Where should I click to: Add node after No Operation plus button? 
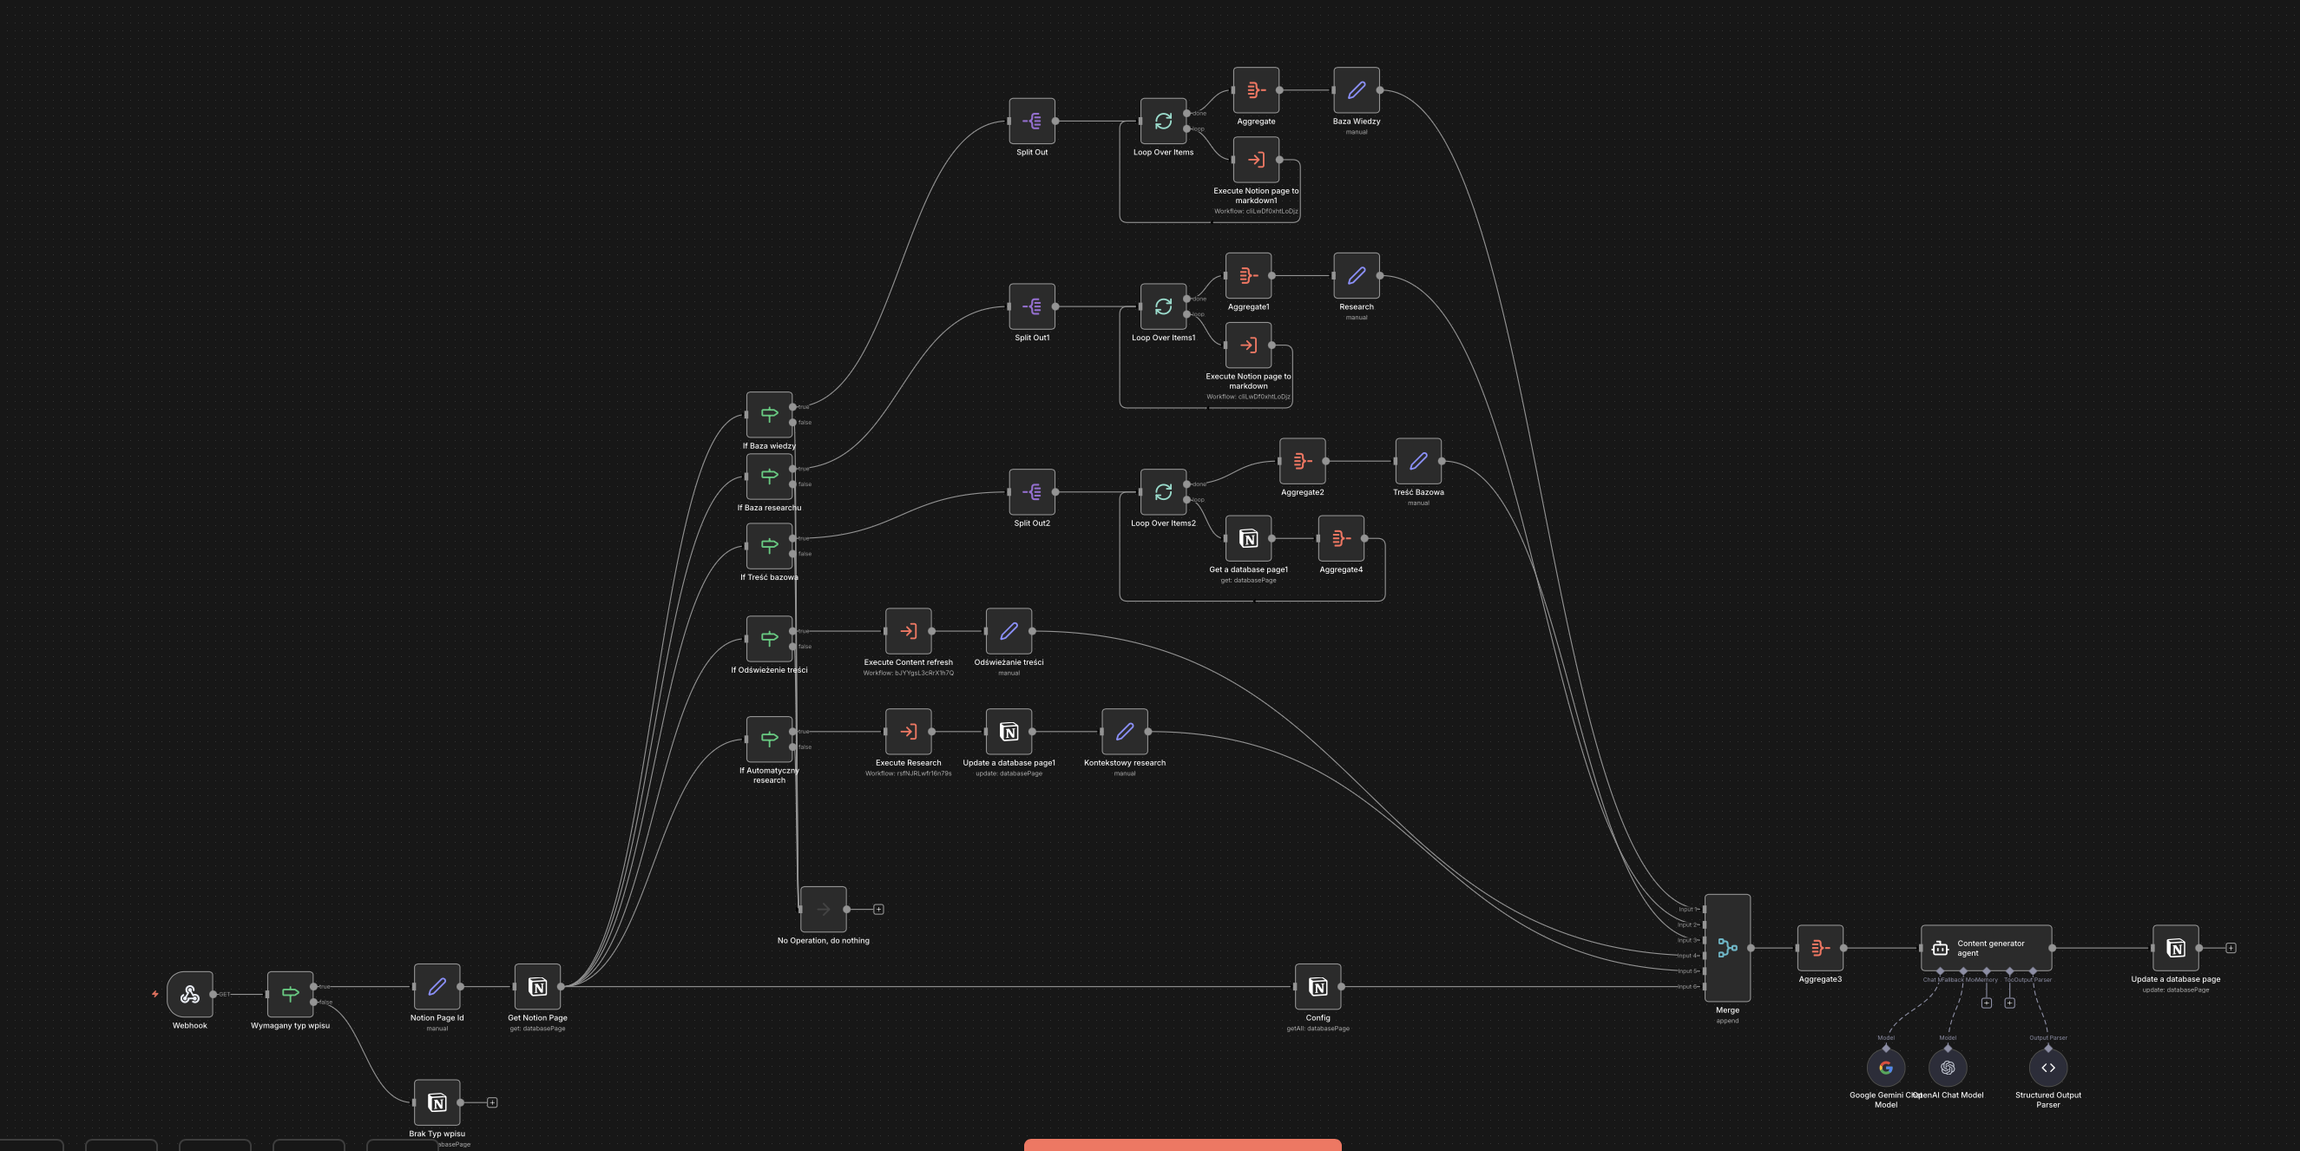[878, 909]
